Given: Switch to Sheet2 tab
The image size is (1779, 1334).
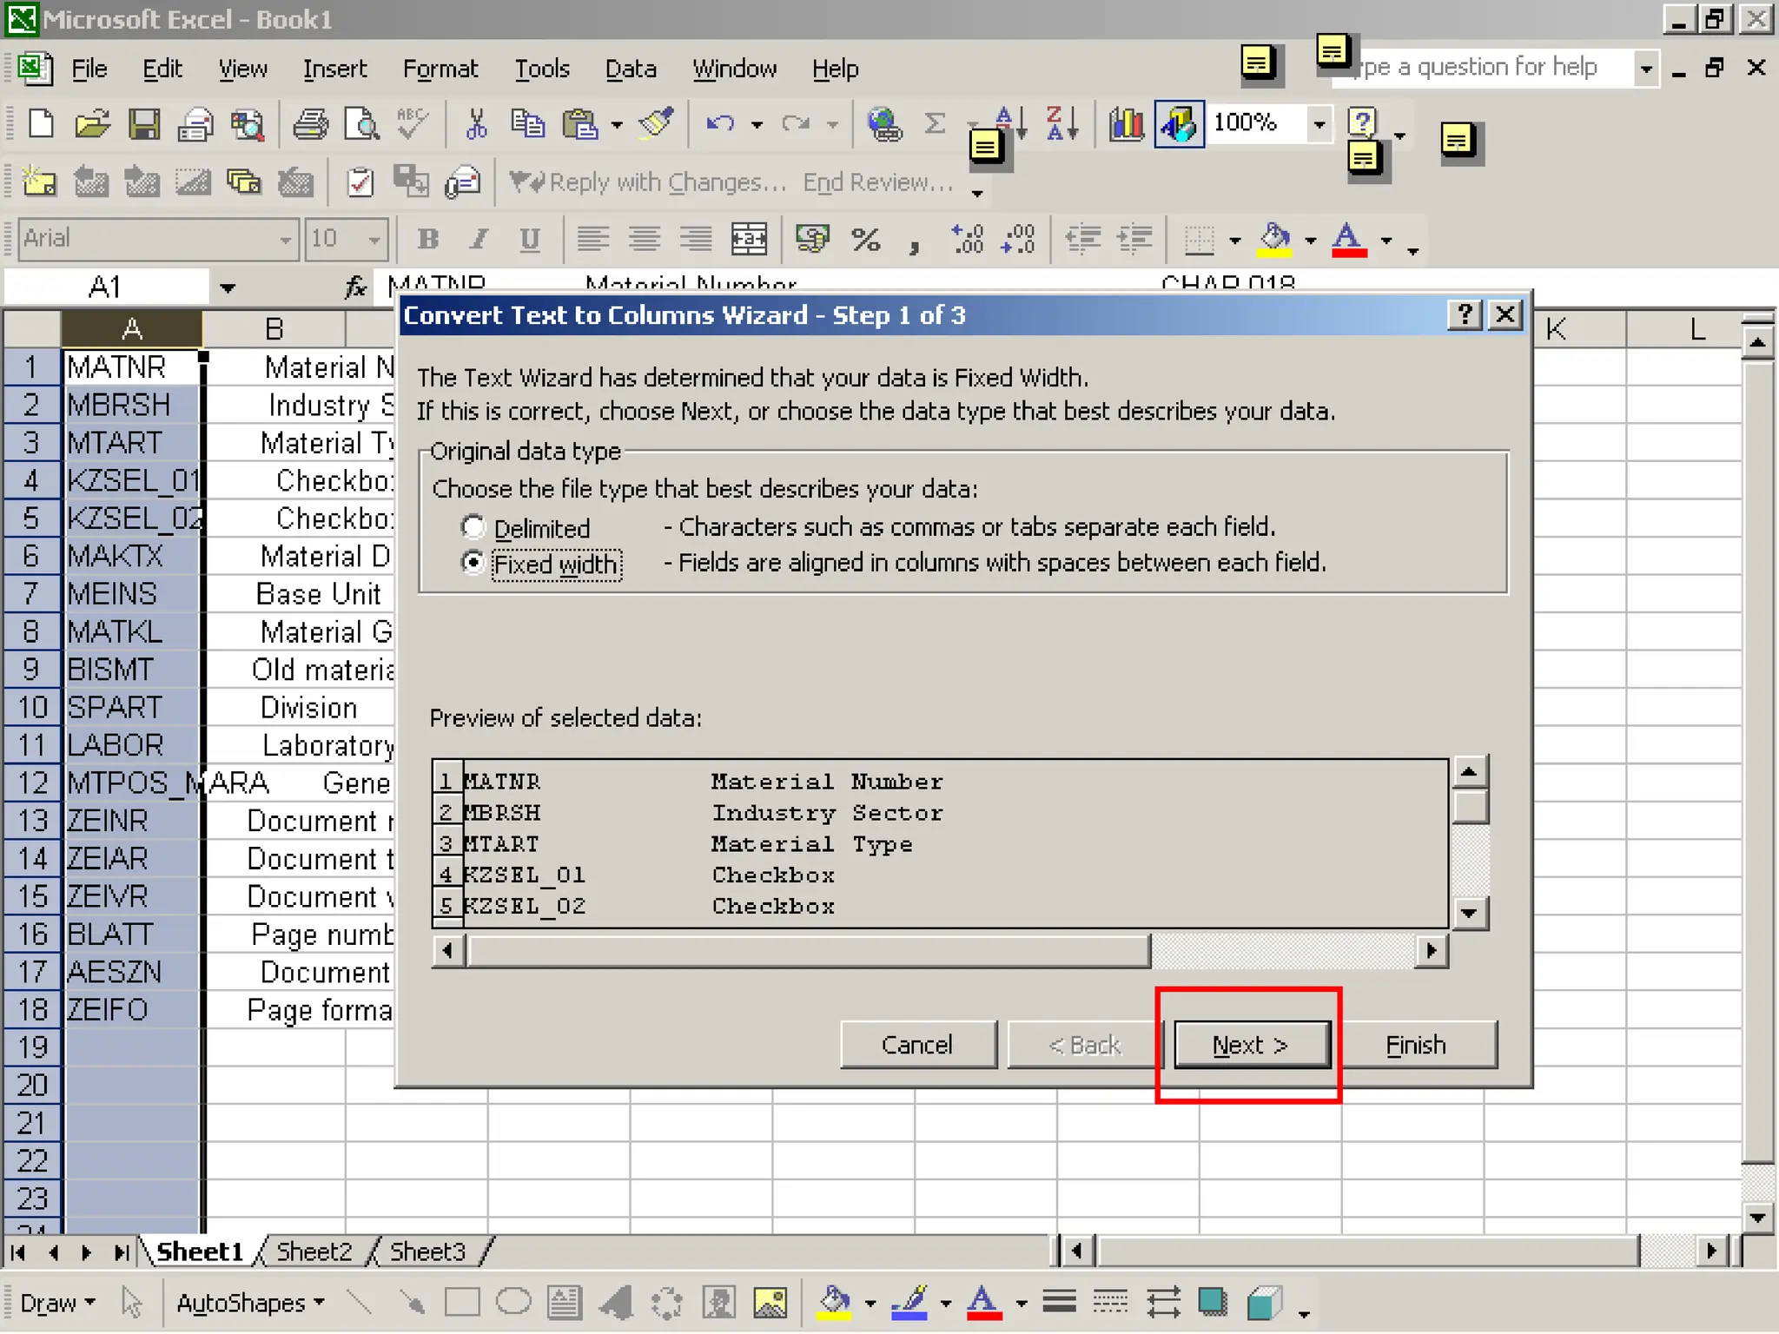Looking at the screenshot, I should [314, 1251].
